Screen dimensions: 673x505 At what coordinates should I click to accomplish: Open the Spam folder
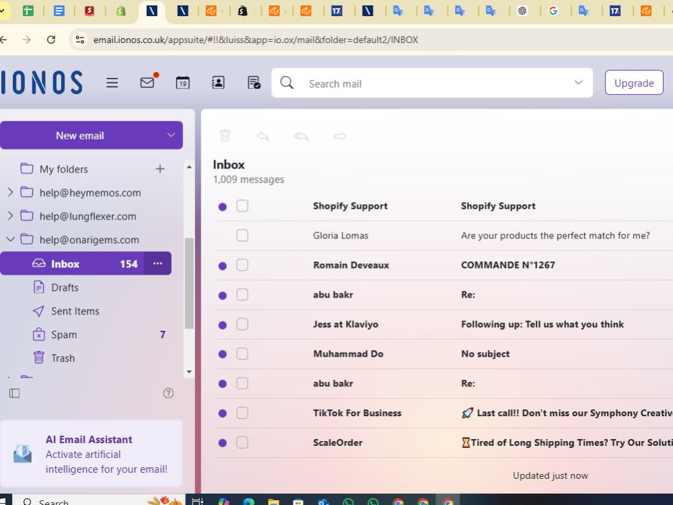pyautogui.click(x=64, y=335)
